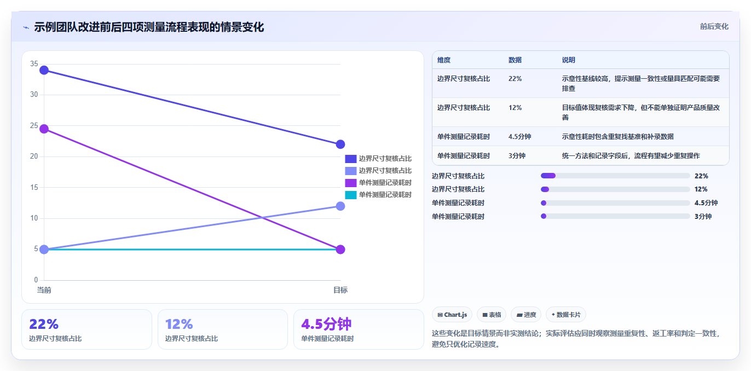Click 边界尺寸复核占比 in the 22% table row
Viewport: 751px width, 371px height.
coord(464,79)
